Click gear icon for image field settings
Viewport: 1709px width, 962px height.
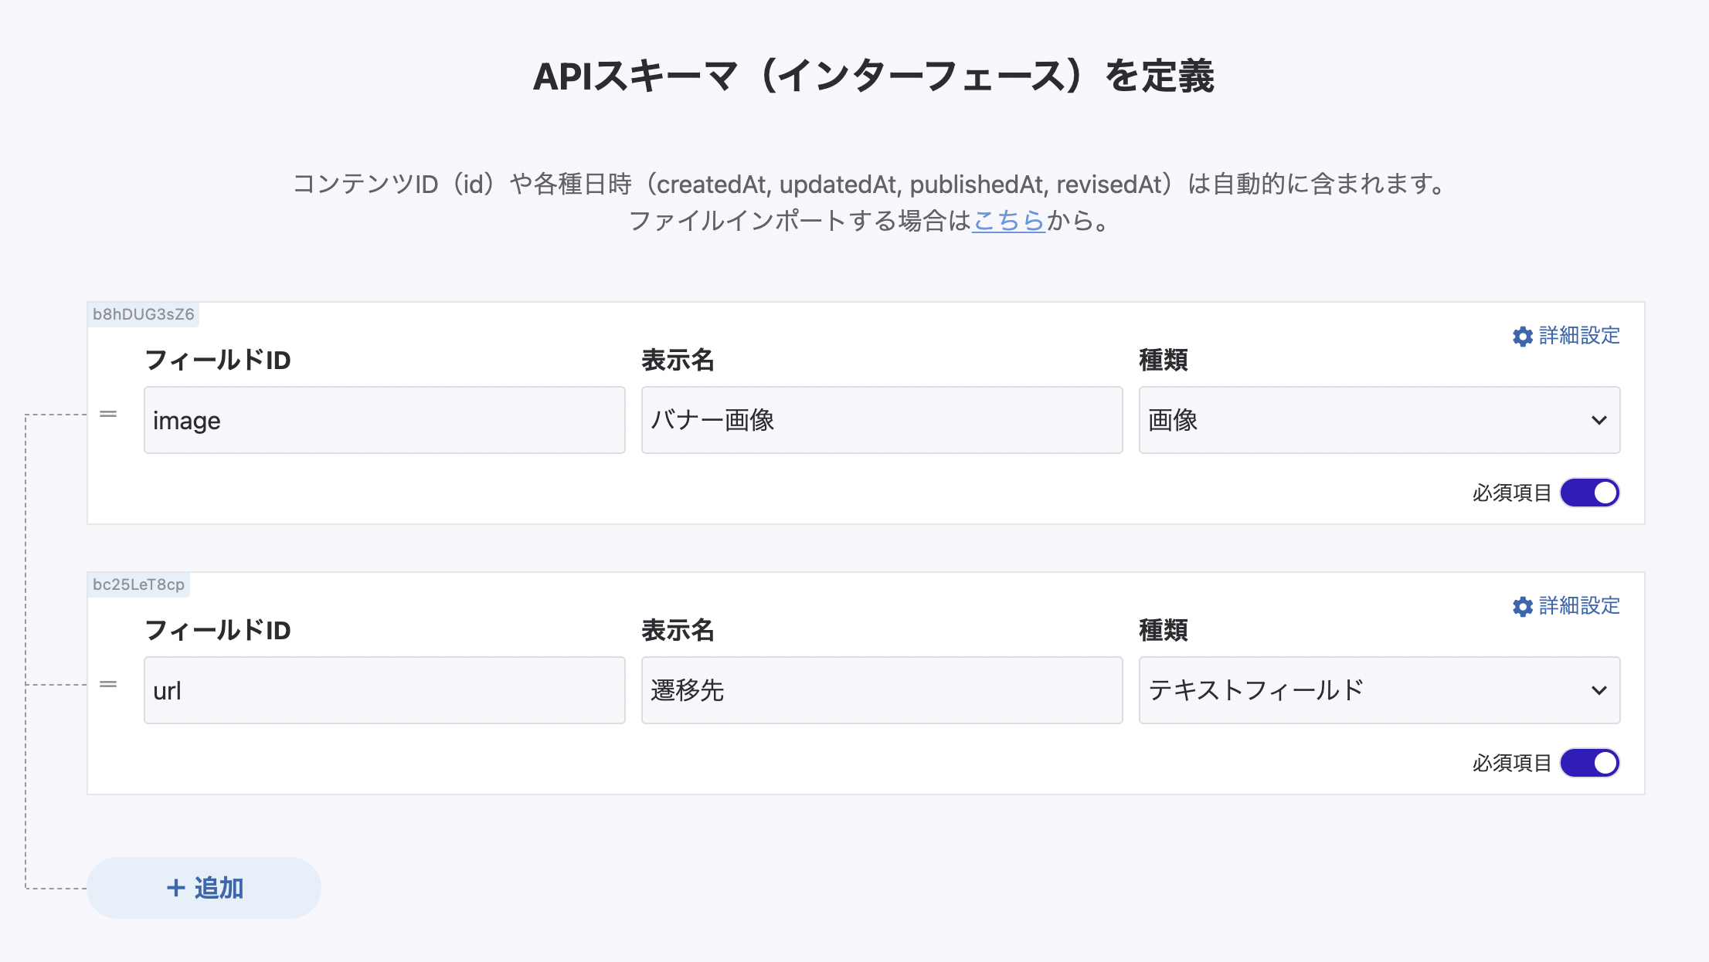point(1522,337)
